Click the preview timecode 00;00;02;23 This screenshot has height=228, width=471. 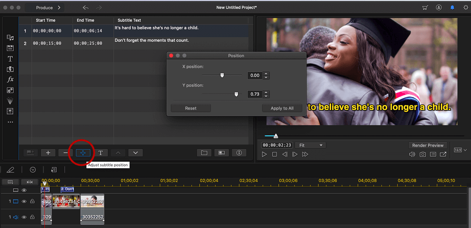277,145
